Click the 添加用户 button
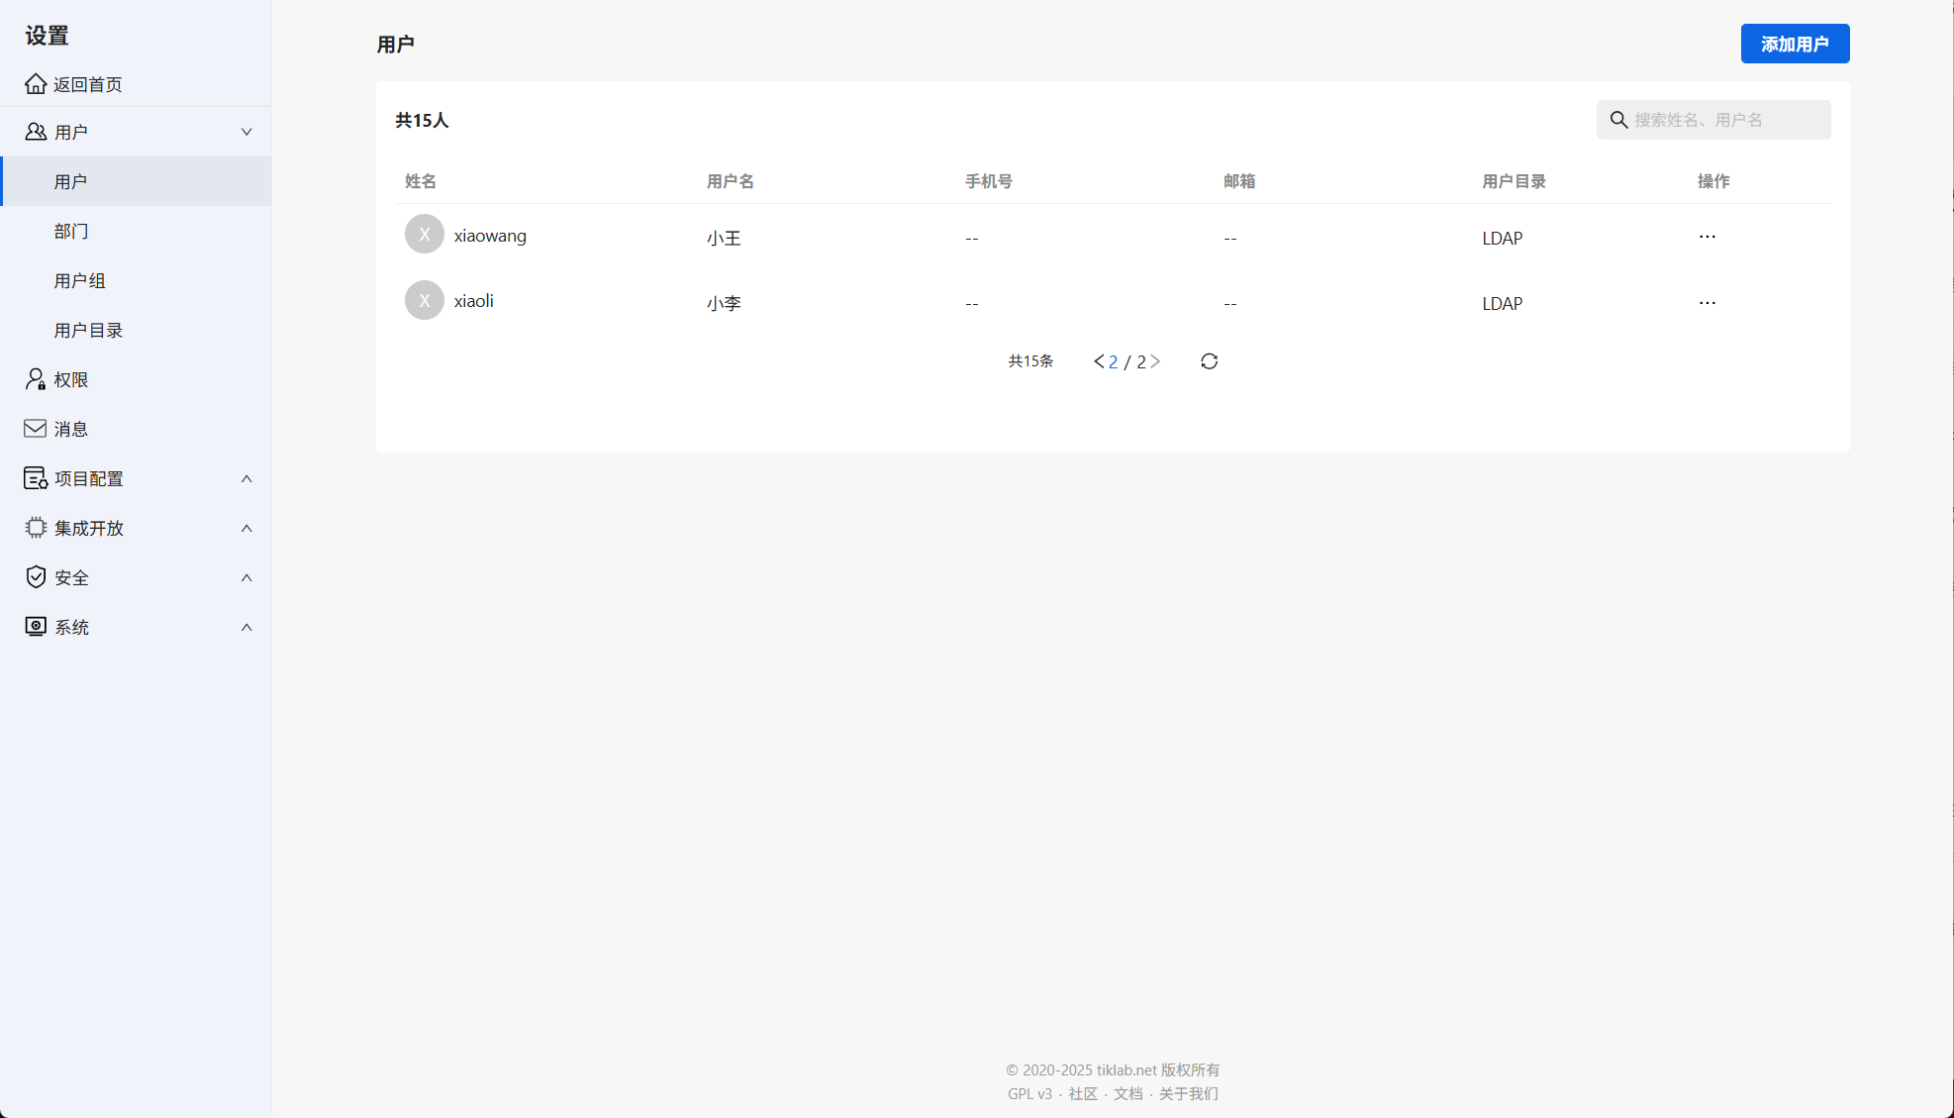 pyautogui.click(x=1794, y=44)
